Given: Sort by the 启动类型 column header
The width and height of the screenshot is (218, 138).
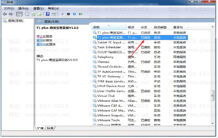Looking at the screenshot, I should tap(162, 27).
